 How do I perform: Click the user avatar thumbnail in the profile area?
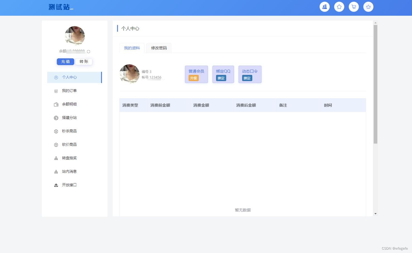pos(129,74)
